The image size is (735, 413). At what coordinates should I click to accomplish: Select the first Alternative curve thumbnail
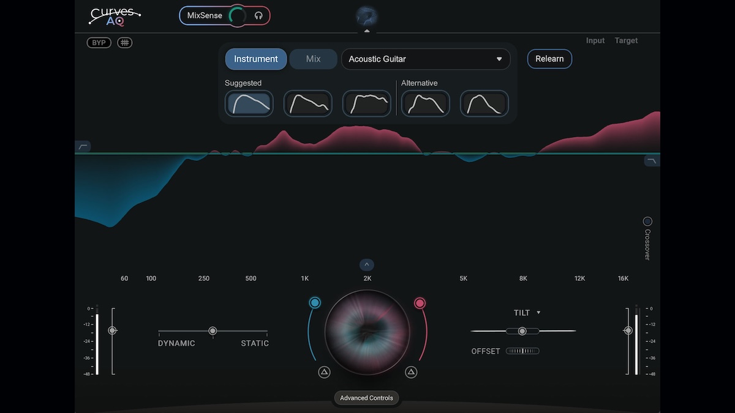426,103
